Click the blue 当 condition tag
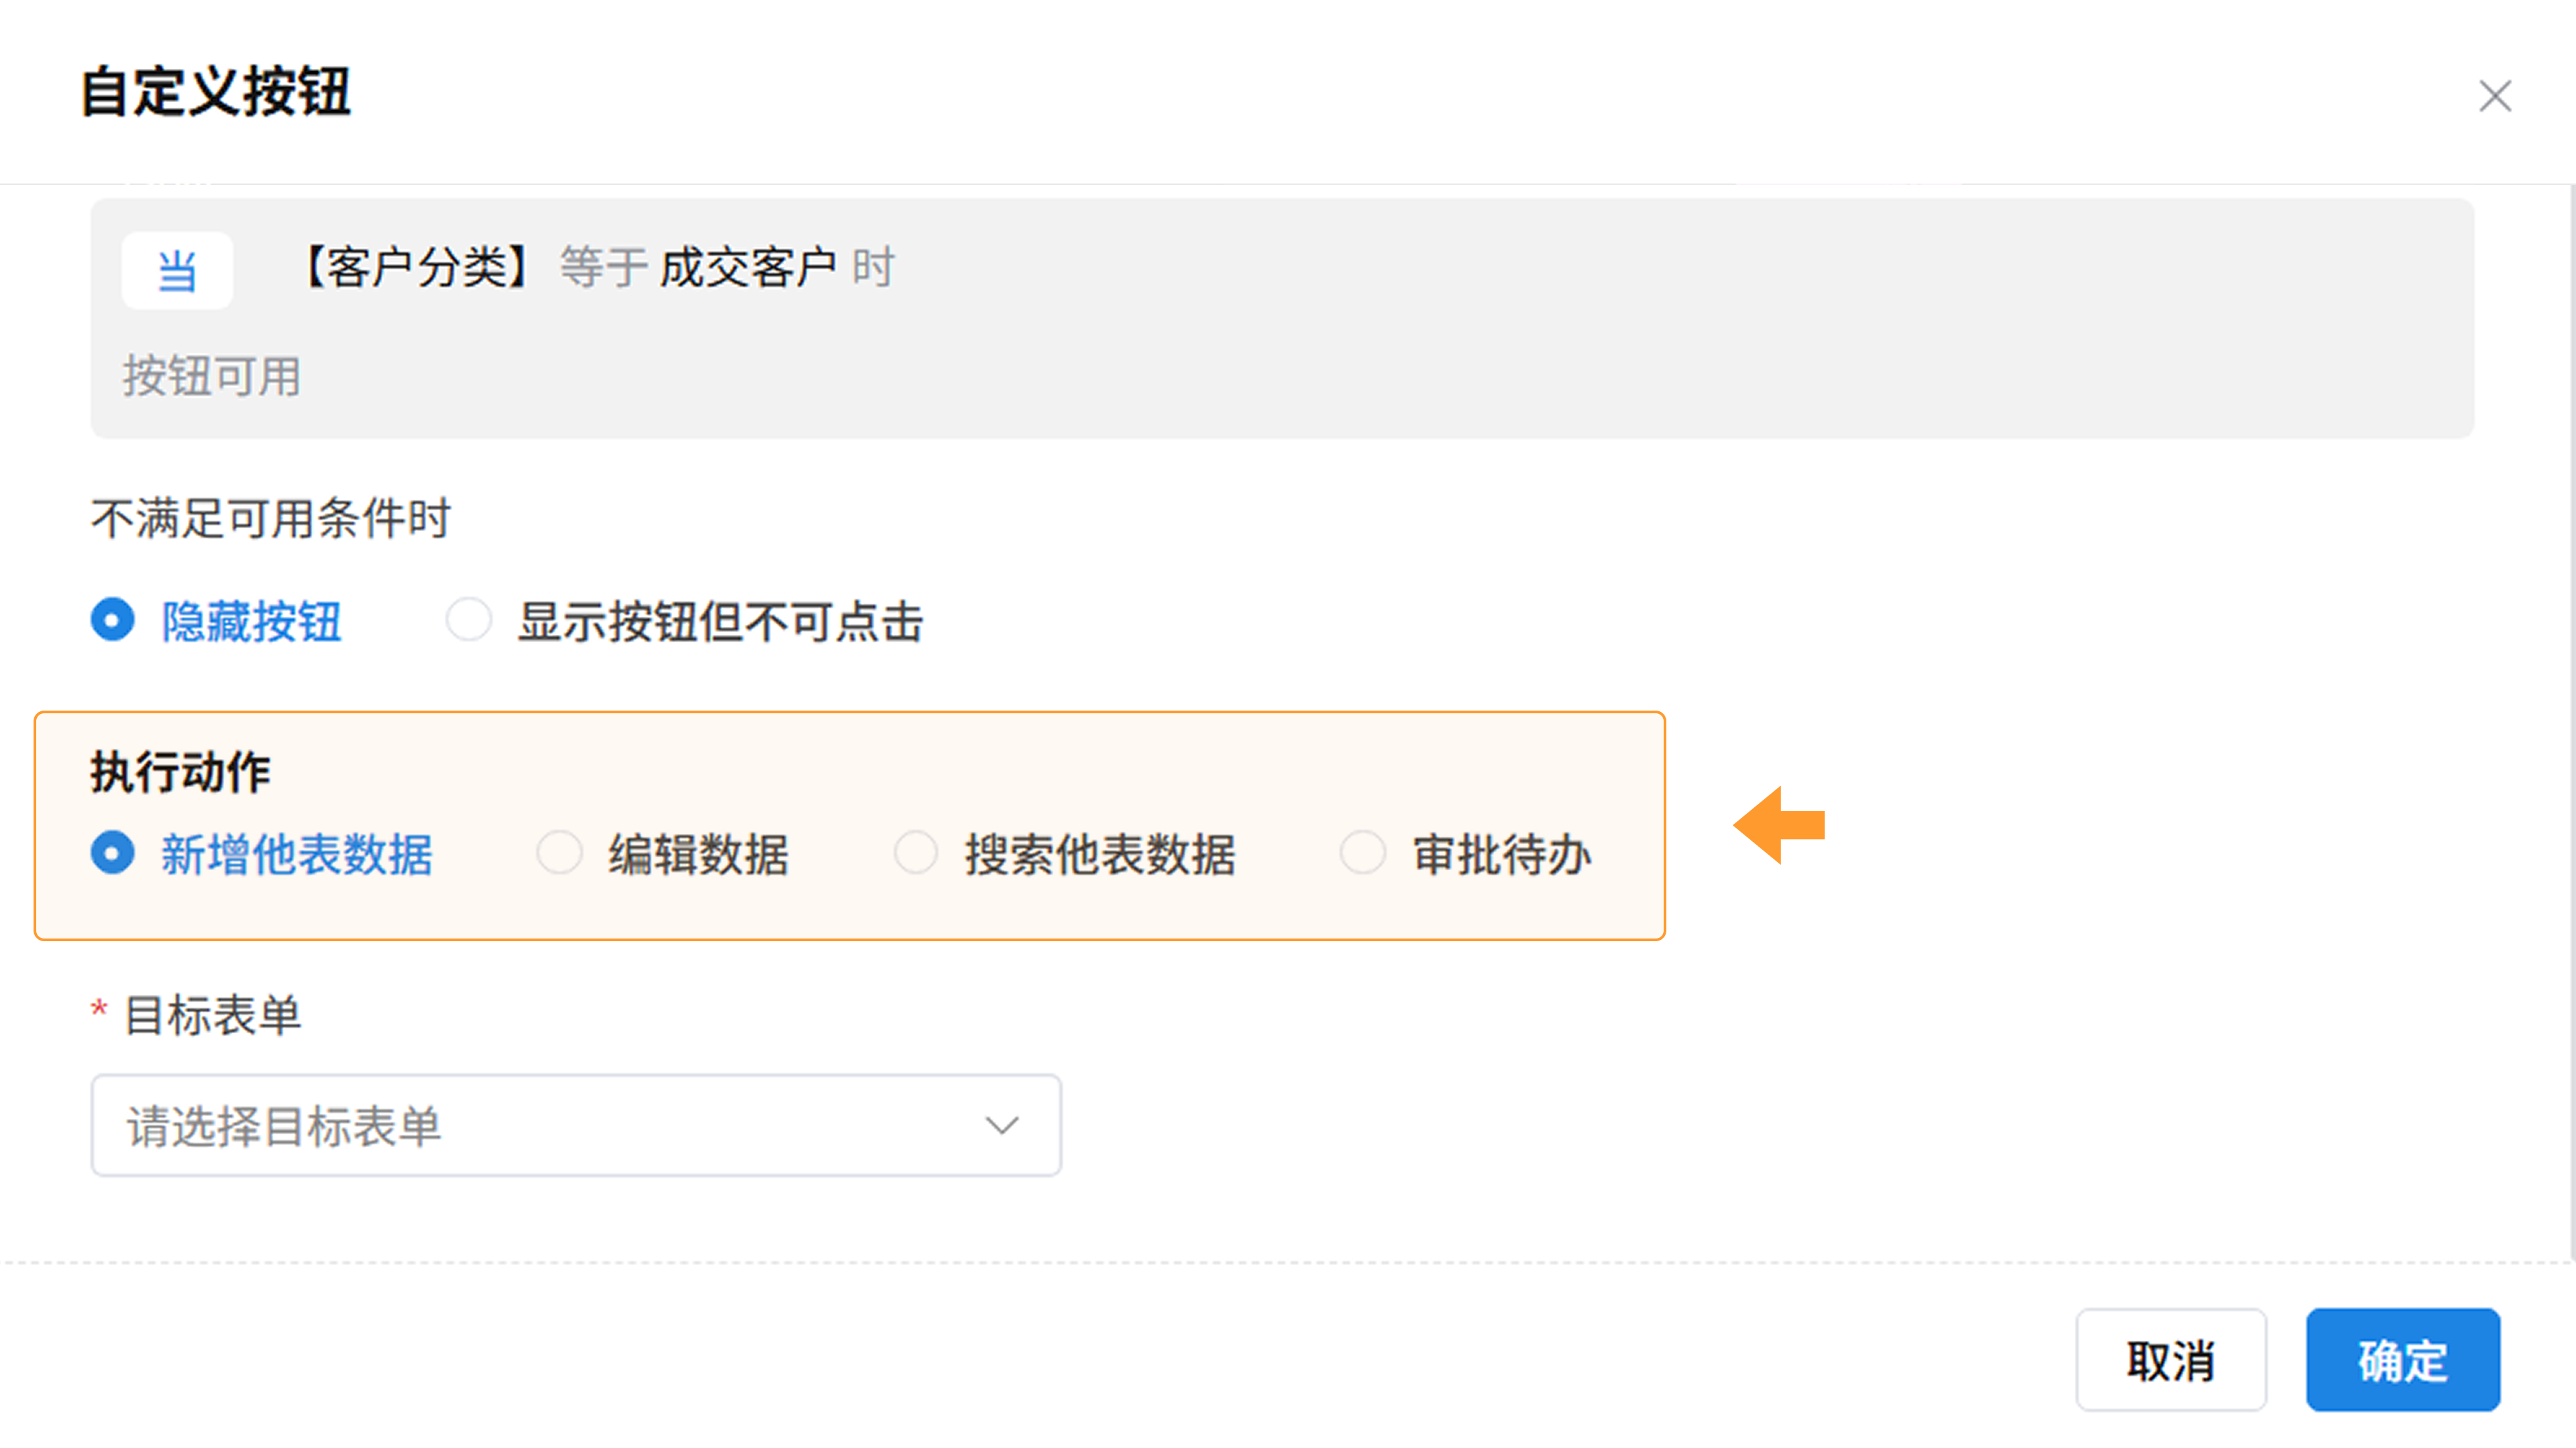This screenshot has width=2576, height=1448. click(x=177, y=271)
